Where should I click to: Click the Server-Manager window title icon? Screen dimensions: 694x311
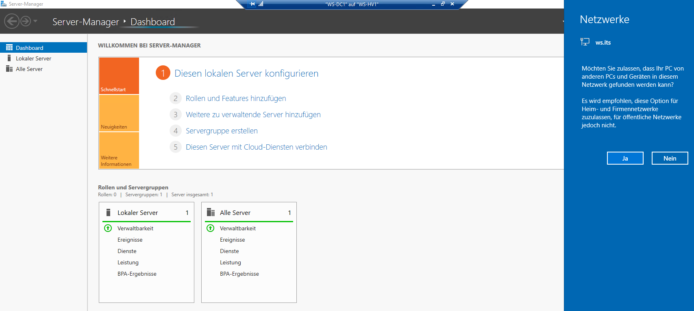click(4, 4)
